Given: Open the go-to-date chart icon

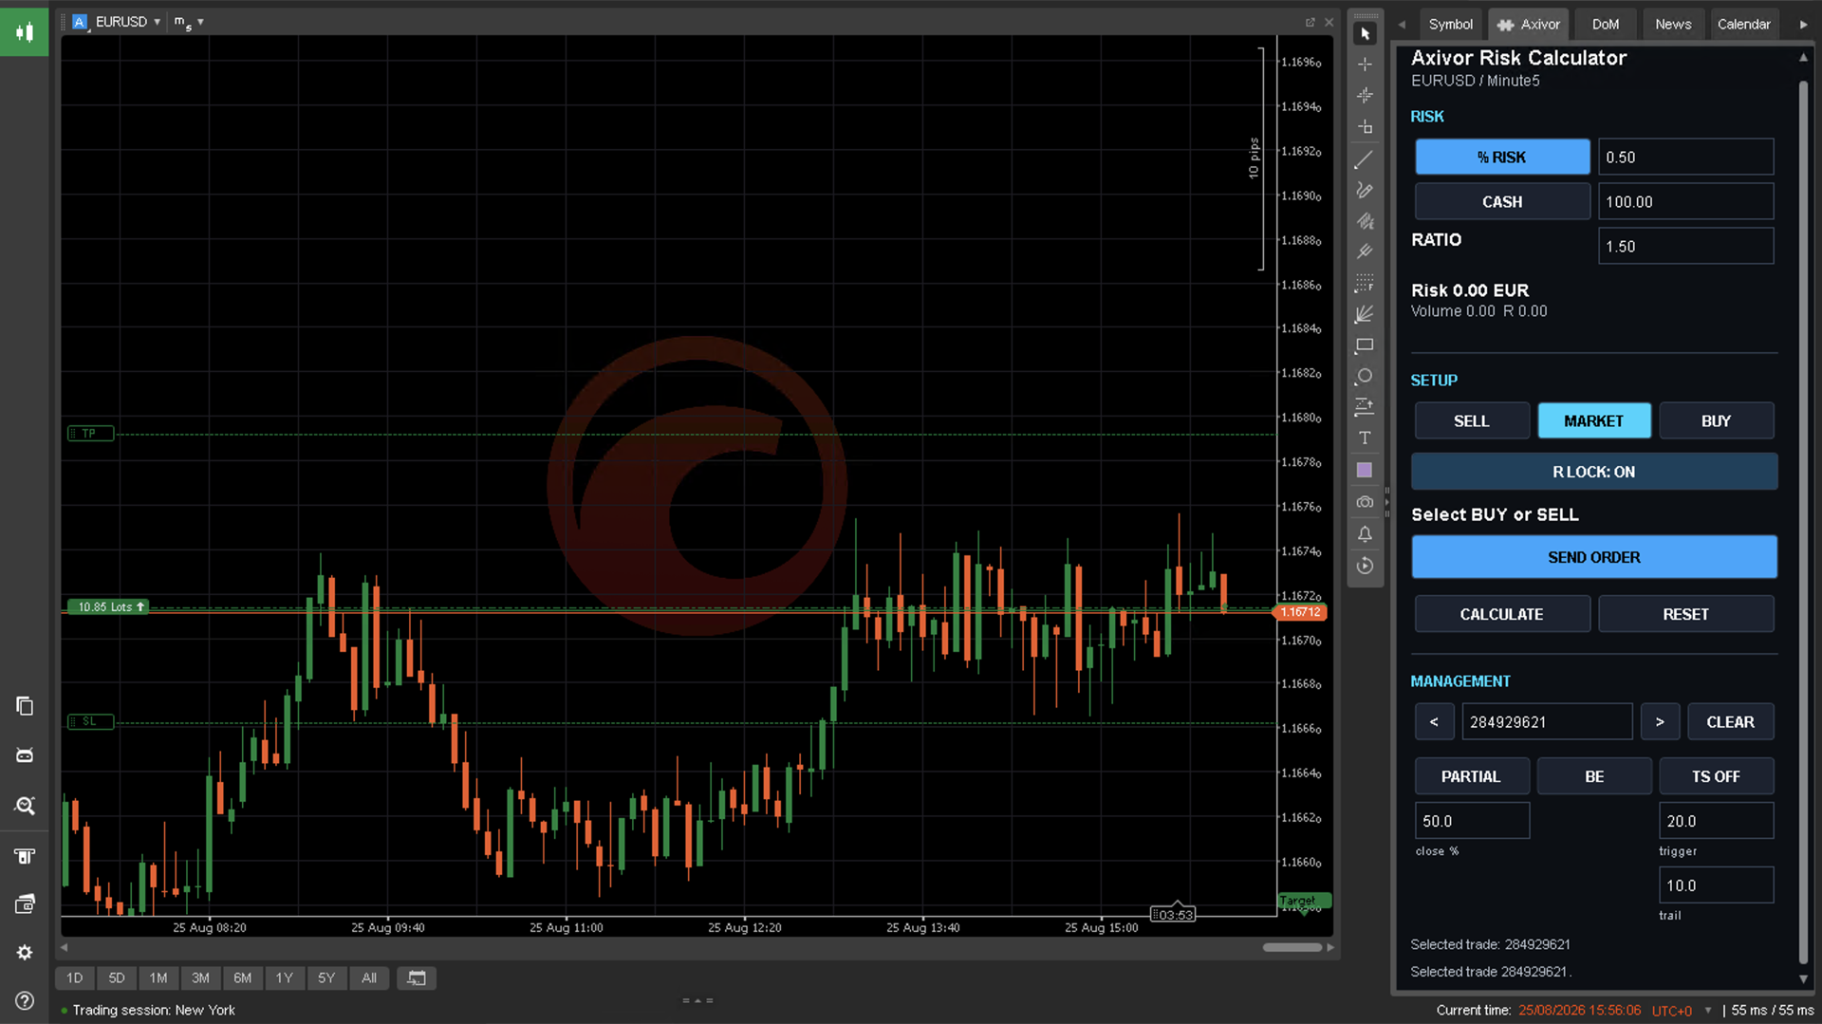Looking at the screenshot, I should (417, 977).
